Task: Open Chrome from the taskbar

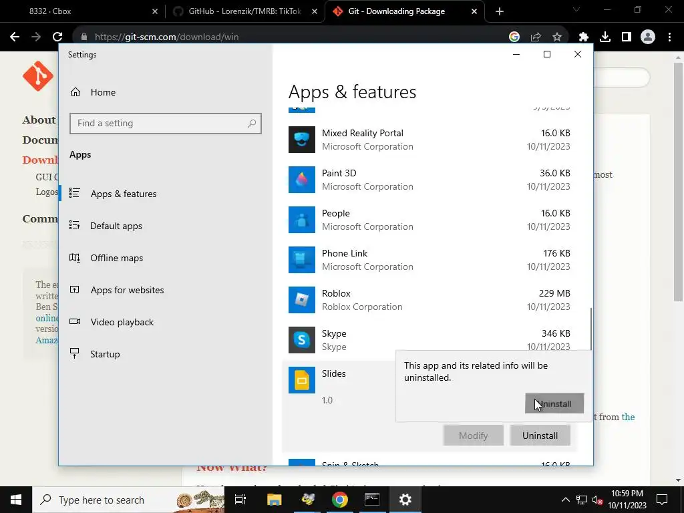Action: click(x=340, y=500)
